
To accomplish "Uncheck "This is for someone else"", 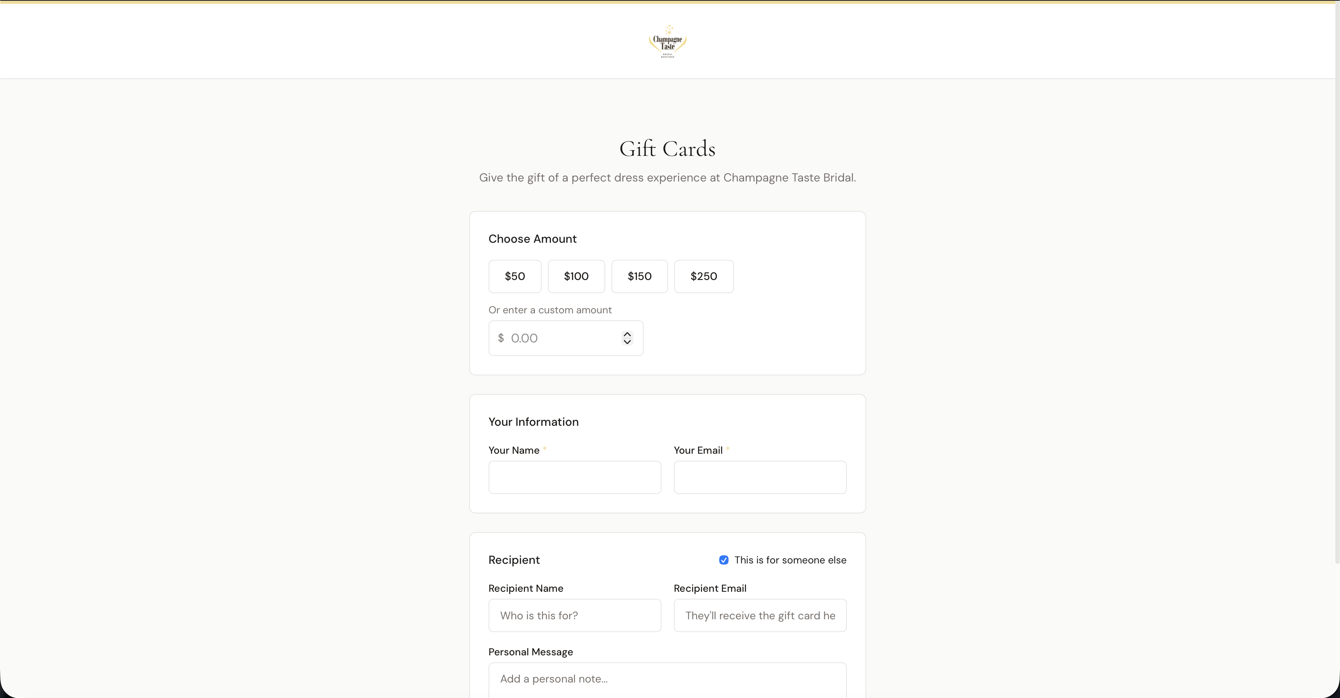I will [x=724, y=560].
